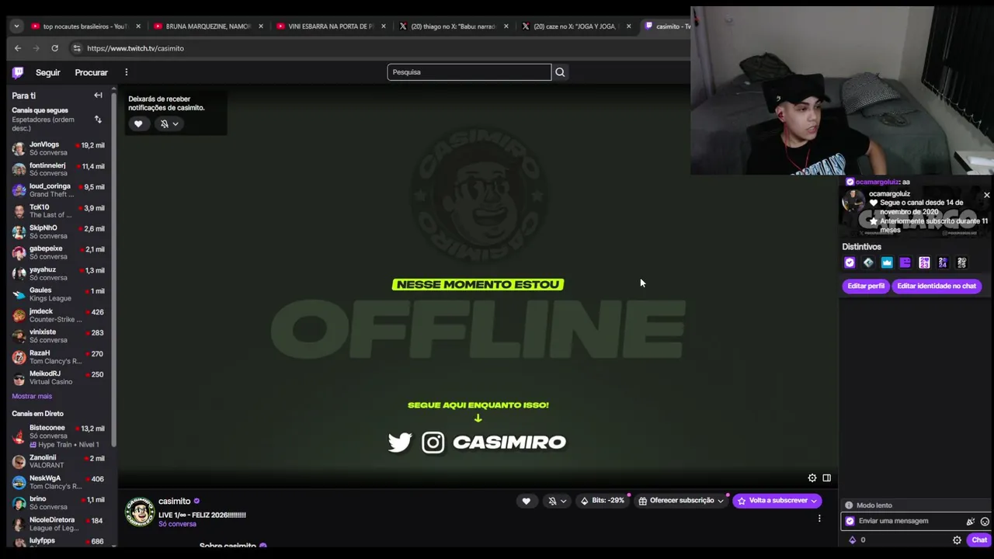This screenshot has height=559, width=994.
Task: Open chat settings gear
Action: point(957,540)
